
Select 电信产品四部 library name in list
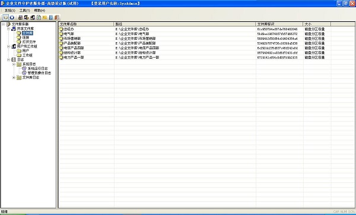click(x=74, y=48)
